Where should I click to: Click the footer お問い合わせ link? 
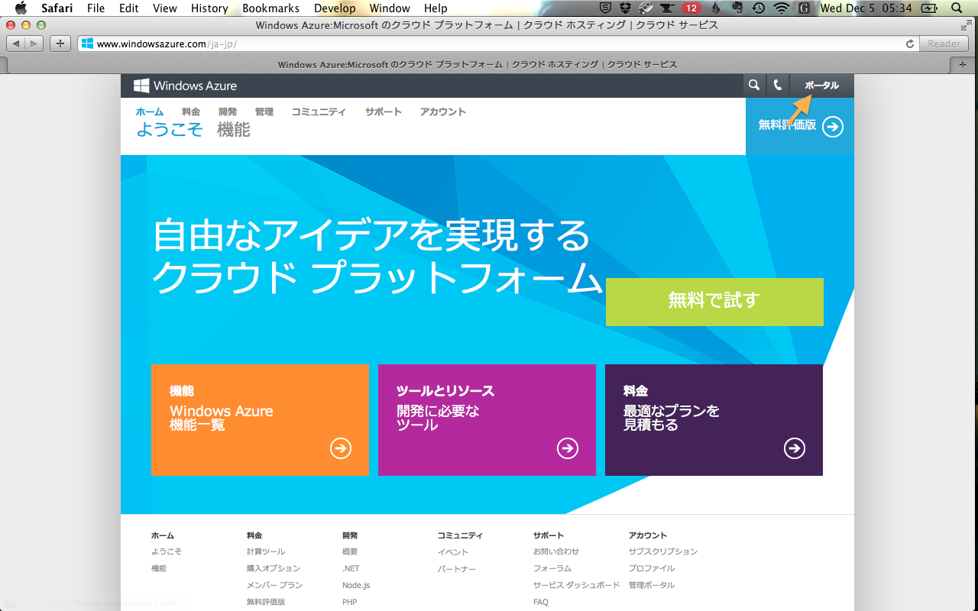click(x=556, y=551)
